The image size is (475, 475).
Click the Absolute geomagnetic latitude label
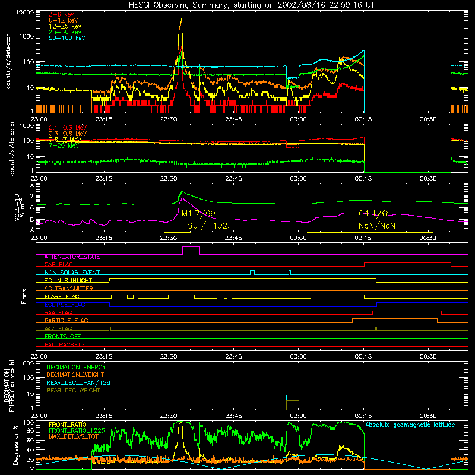pos(410,425)
